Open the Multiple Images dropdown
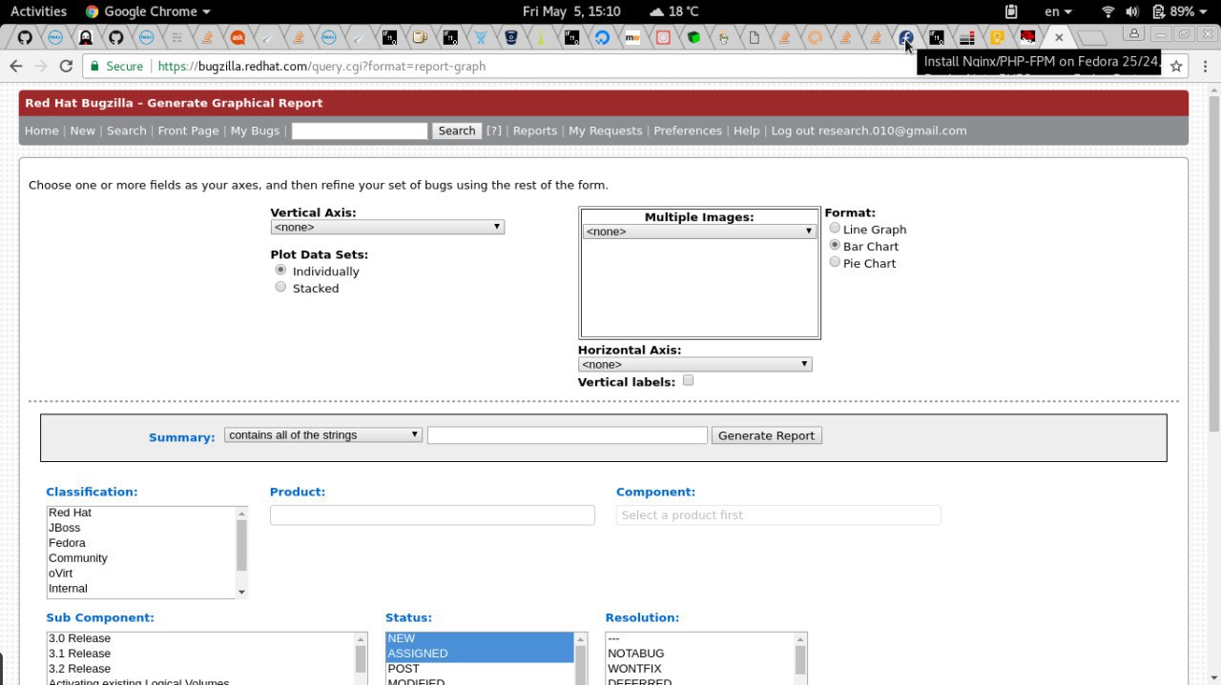Viewport: 1221px width, 685px height. click(x=699, y=232)
